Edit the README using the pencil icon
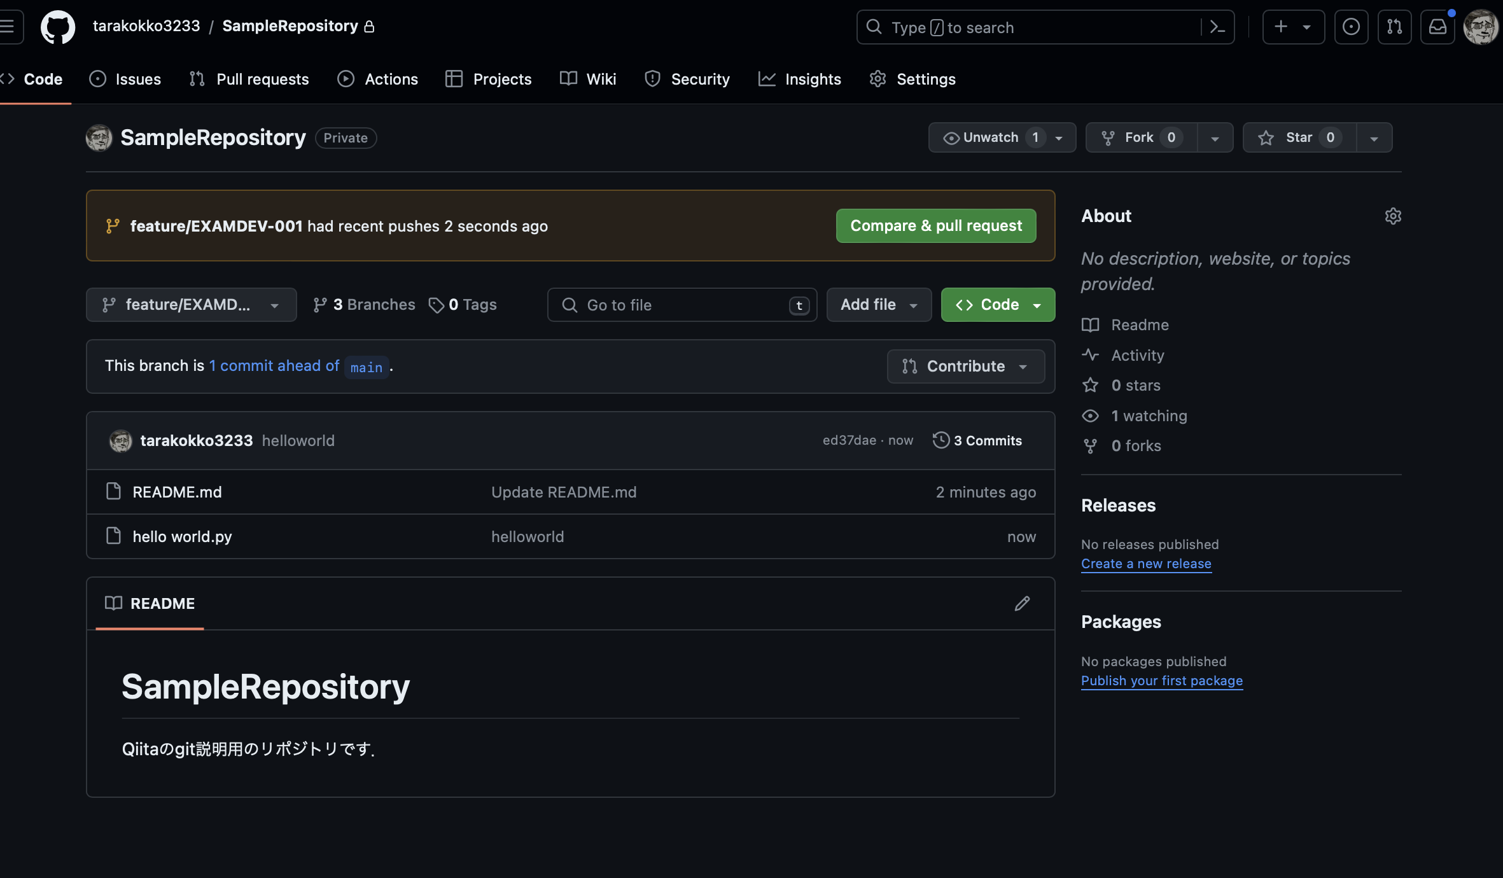This screenshot has height=878, width=1503. (1022, 603)
